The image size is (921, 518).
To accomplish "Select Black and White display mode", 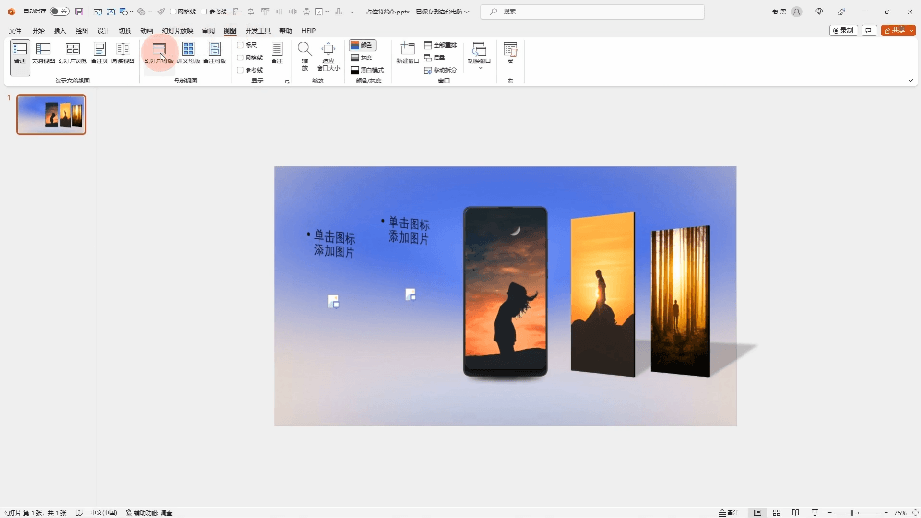I will pyautogui.click(x=367, y=70).
